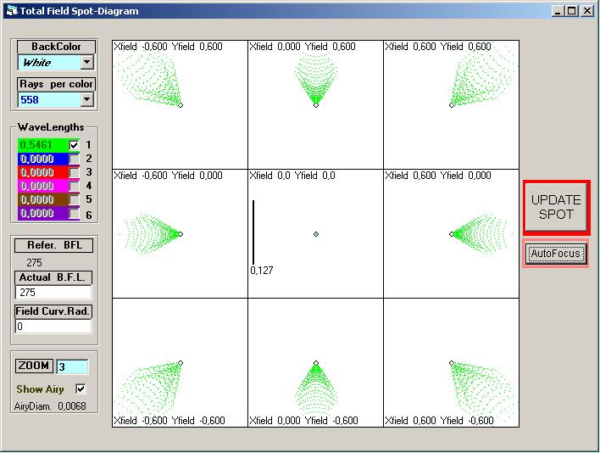This screenshot has width=600, height=453.
Task: Uncheck the wavelength 1 checkbox
Action: pos(74,145)
